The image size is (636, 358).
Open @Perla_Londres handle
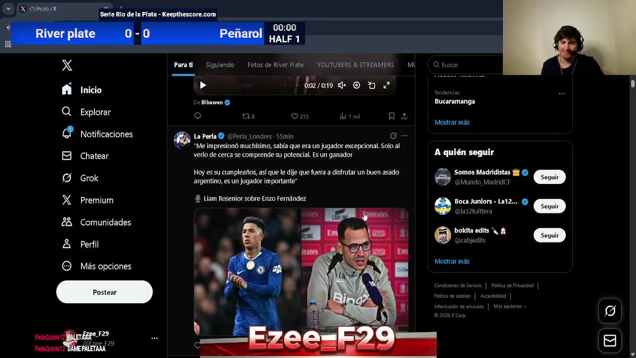[x=249, y=136]
